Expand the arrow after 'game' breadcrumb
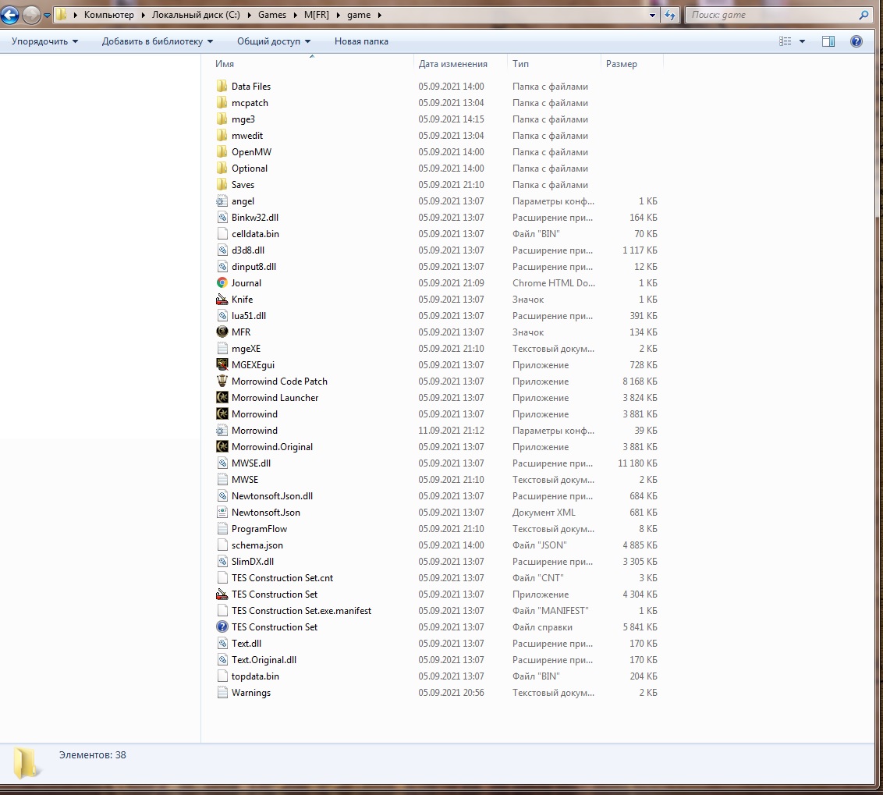Image resolution: width=883 pixels, height=795 pixels. click(x=380, y=15)
